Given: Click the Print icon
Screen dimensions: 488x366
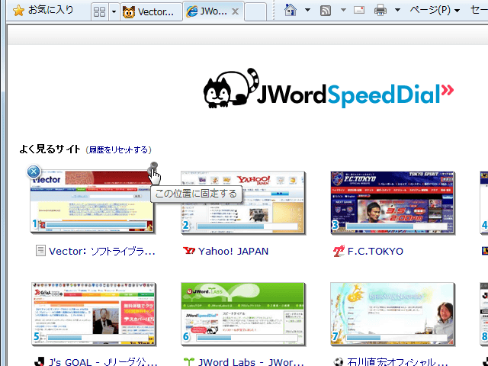Looking at the screenshot, I should tap(380, 11).
